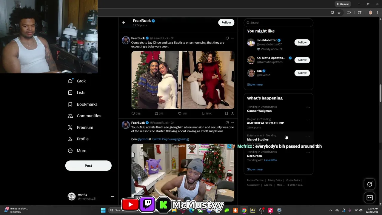Image resolution: width=382 pixels, height=215 pixels.
Task: Click the Post button
Action: pyautogui.click(x=88, y=166)
